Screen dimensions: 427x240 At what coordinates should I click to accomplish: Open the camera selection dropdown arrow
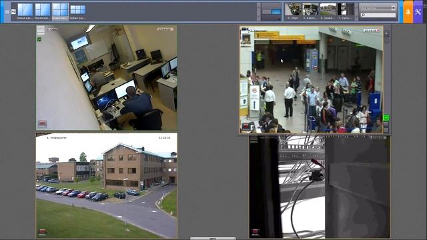393,8
